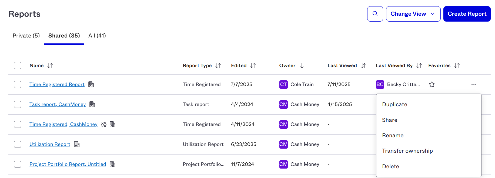Viewport: 495px width, 178px height.
Task: Expand the Change View dropdown
Action: point(413,14)
